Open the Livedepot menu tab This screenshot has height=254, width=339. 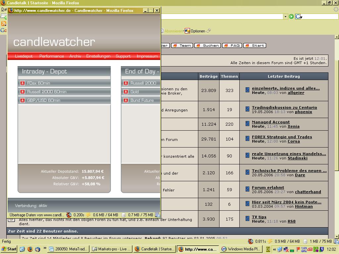(24, 56)
